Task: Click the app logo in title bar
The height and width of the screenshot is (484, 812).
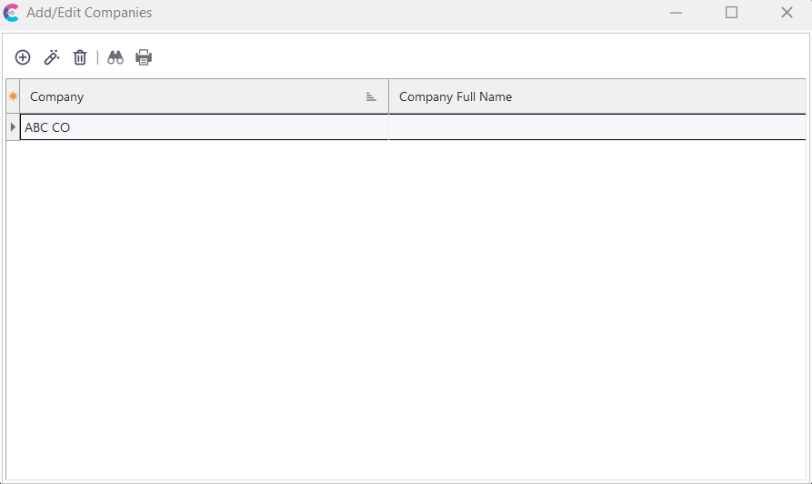Action: (12, 13)
